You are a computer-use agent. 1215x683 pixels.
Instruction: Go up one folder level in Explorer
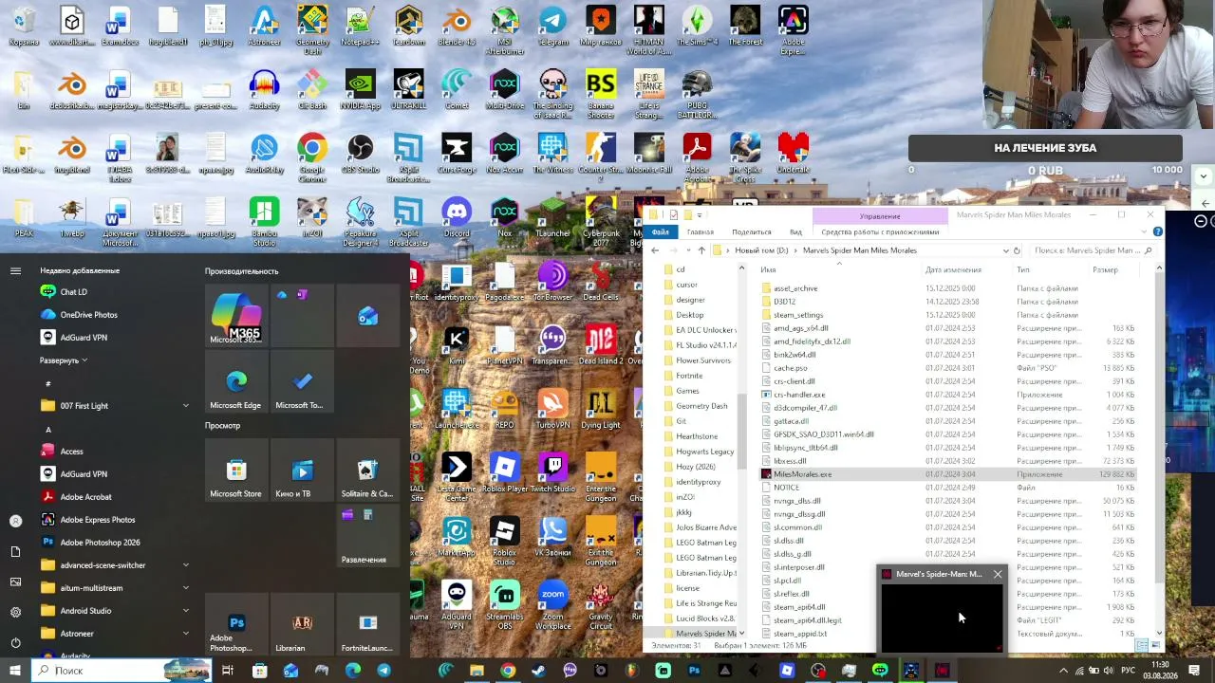(701, 250)
